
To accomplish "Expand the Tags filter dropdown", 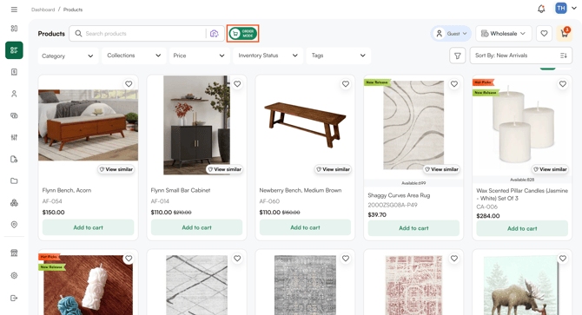I will click(338, 56).
